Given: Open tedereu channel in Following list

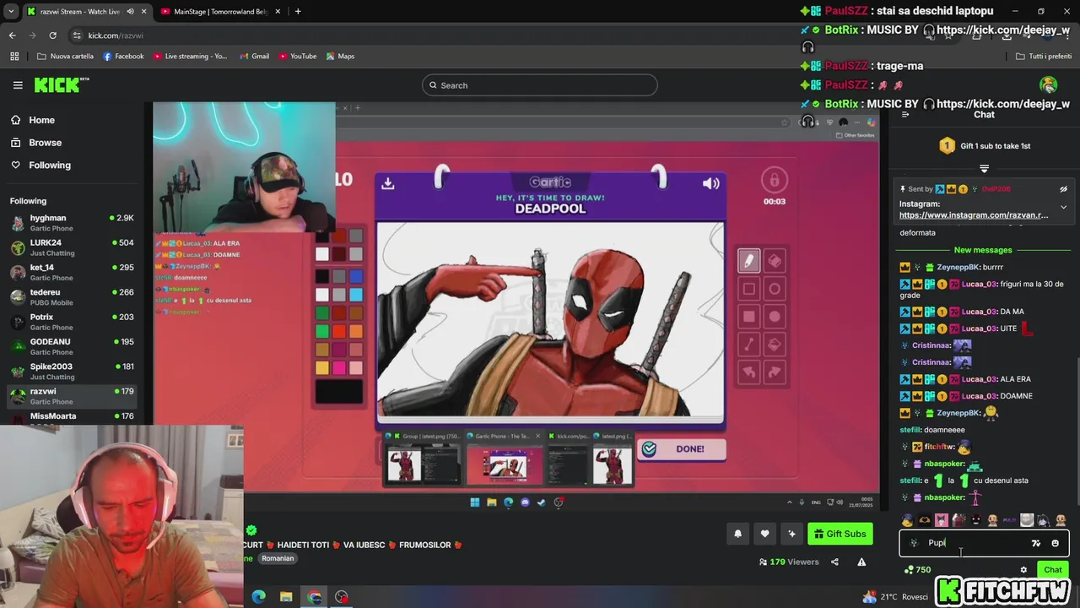Looking at the screenshot, I should coord(72,297).
